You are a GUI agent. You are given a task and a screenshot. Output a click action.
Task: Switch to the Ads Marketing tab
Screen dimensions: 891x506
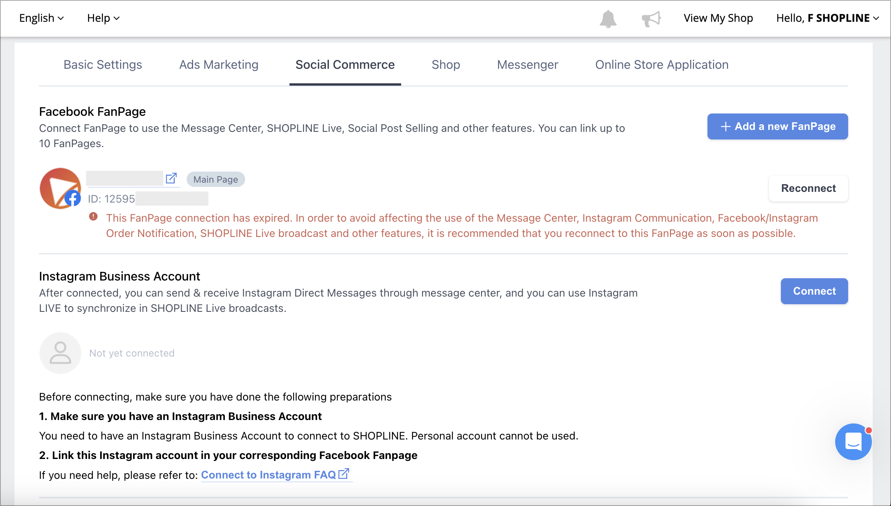(x=219, y=65)
